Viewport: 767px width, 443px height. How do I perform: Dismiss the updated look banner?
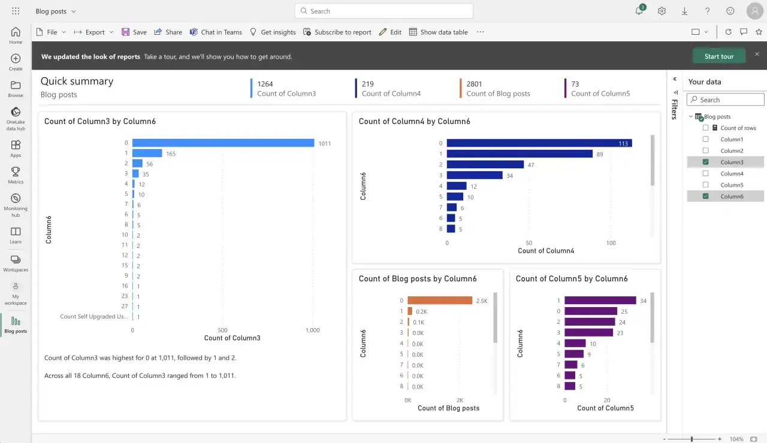(757, 54)
